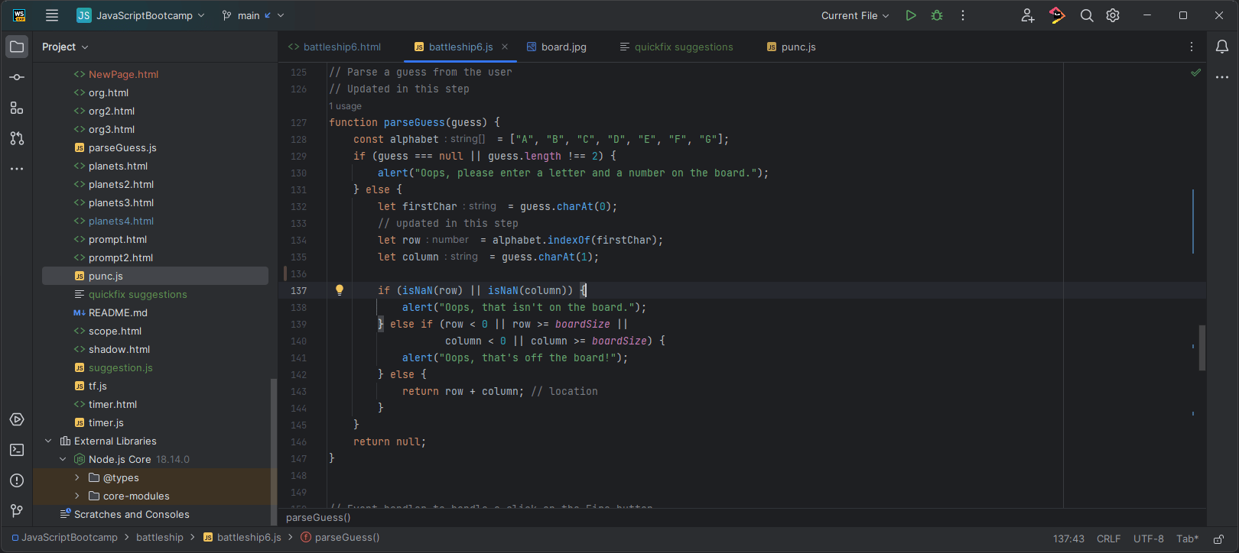Viewport: 1239px width, 553px height.
Task: Click the Run button in the toolbar
Action: coord(910,15)
